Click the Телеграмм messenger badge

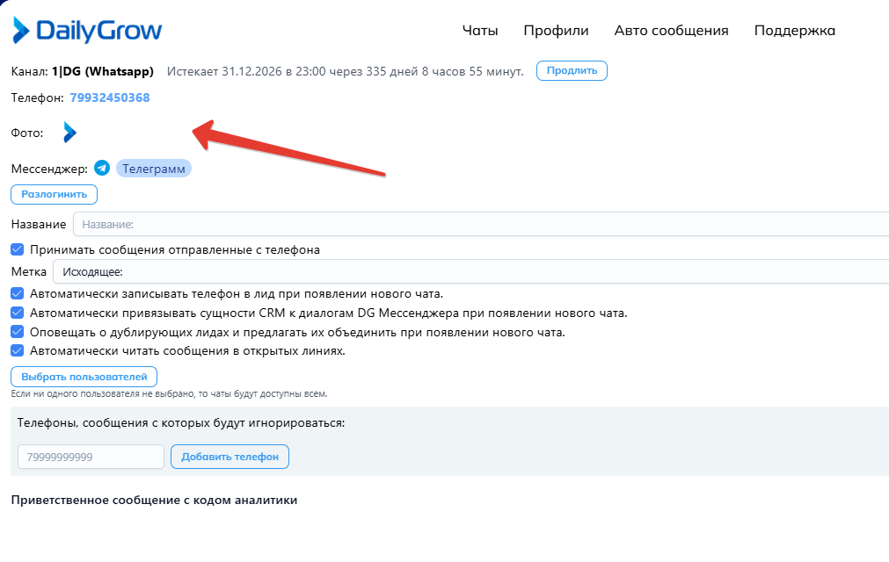(x=154, y=169)
